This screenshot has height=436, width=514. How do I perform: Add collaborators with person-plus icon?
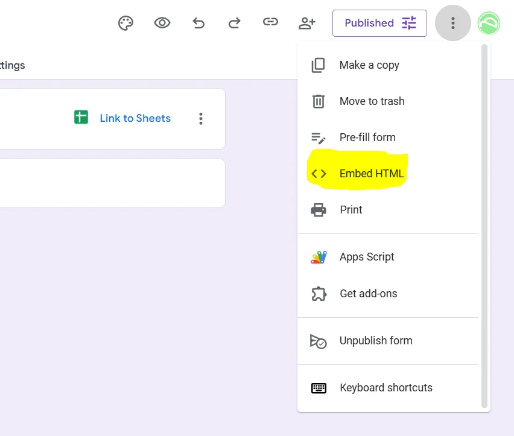point(307,24)
